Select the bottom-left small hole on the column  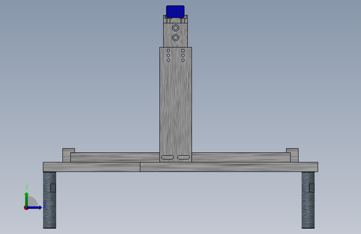click(168, 60)
